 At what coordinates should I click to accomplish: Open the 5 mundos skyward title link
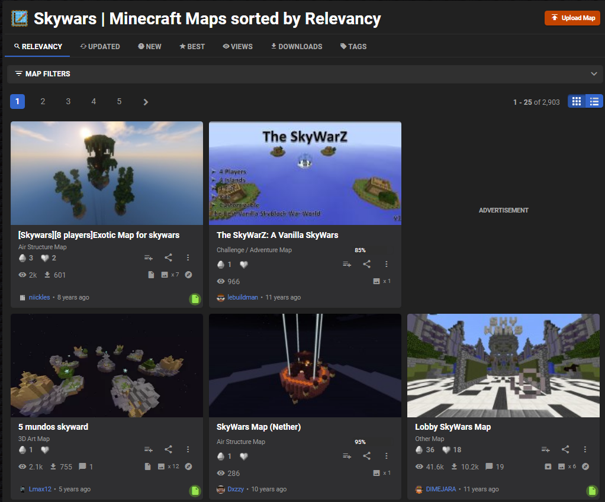(53, 427)
